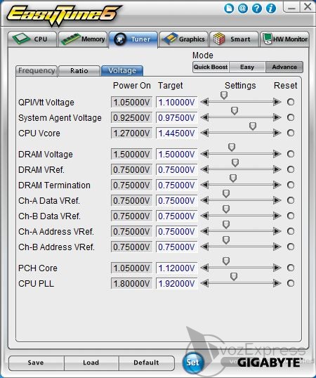The height and width of the screenshot is (378, 316).
Task: Minimize the EasyTune6 window
Action: (291, 7)
